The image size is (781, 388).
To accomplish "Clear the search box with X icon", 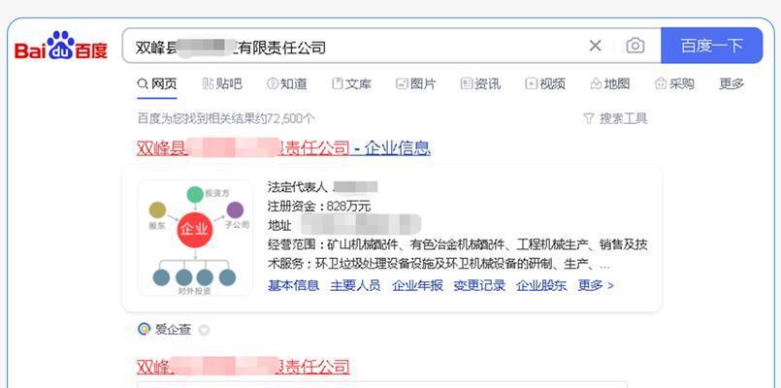I will coord(596,46).
